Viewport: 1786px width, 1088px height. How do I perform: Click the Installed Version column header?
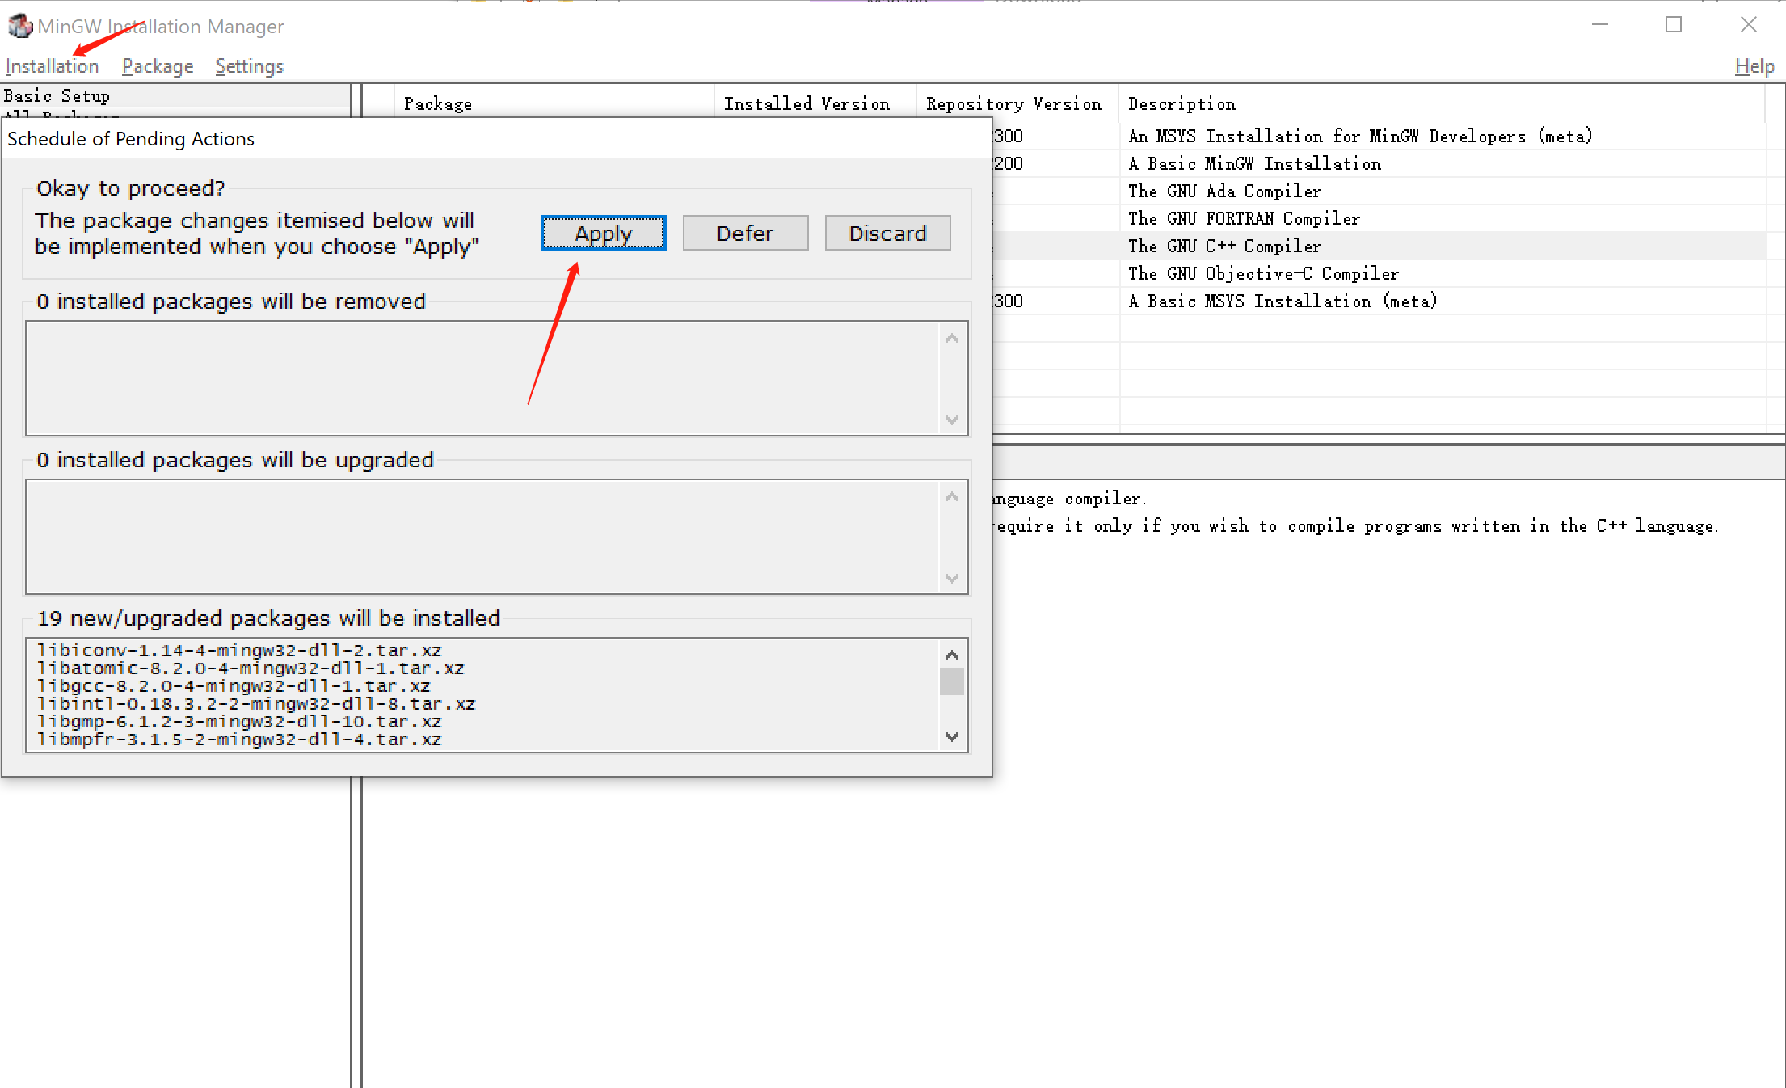pos(807,104)
